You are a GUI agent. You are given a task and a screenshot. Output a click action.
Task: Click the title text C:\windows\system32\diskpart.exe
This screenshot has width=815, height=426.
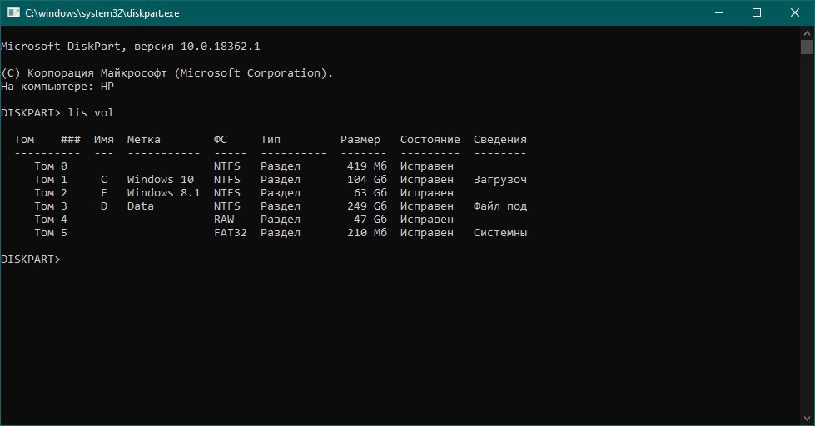point(102,13)
